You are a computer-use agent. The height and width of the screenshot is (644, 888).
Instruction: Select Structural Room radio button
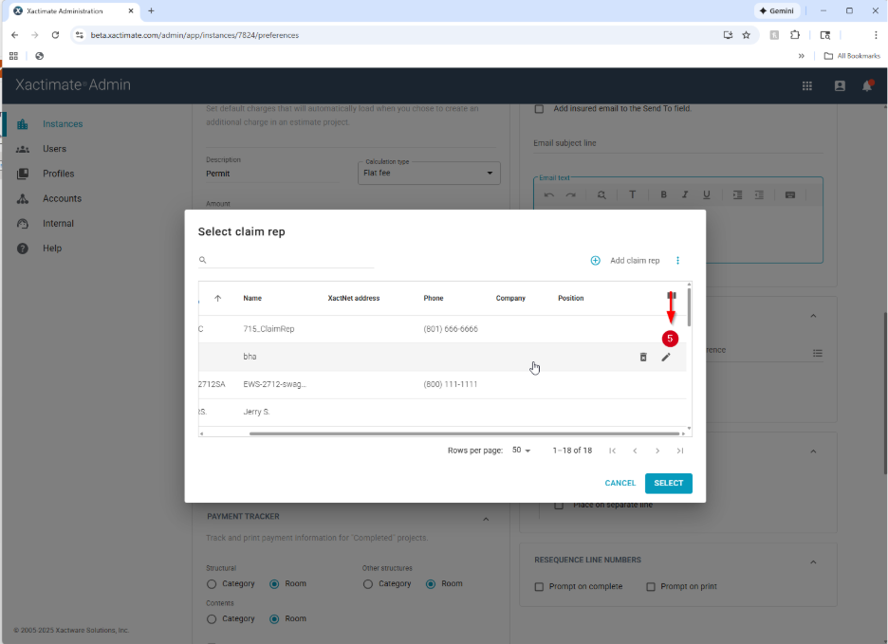click(x=274, y=584)
